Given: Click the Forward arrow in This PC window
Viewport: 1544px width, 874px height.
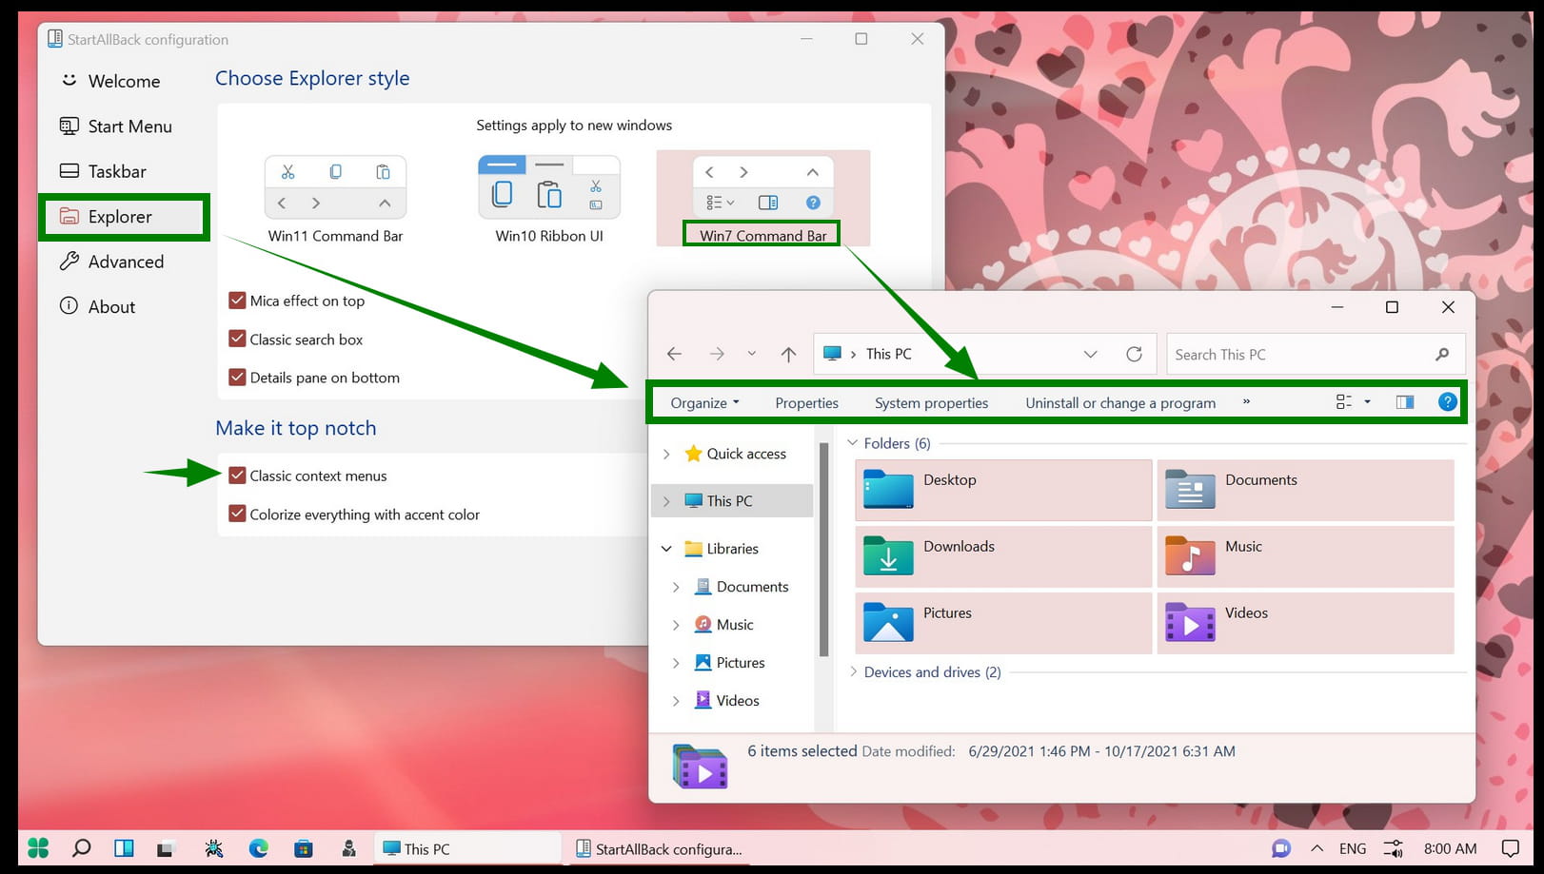Looking at the screenshot, I should click(x=717, y=354).
